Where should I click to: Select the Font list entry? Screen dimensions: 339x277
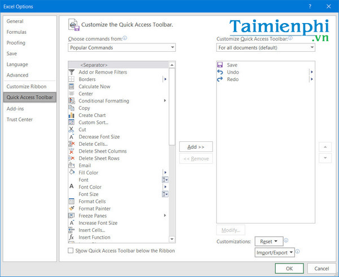coord(118,180)
